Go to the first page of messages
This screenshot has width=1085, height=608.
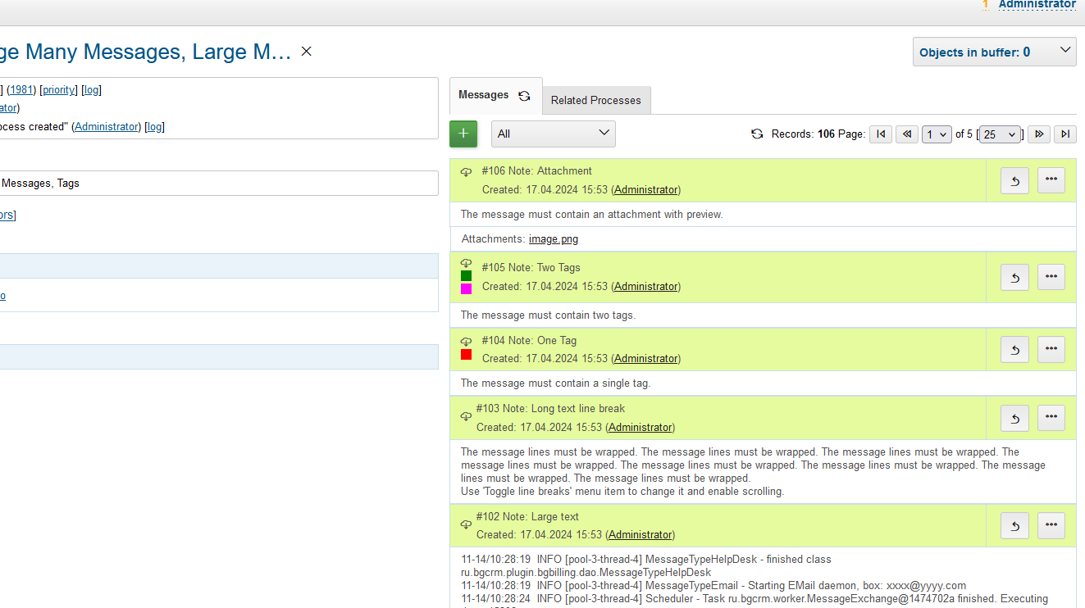click(x=881, y=134)
